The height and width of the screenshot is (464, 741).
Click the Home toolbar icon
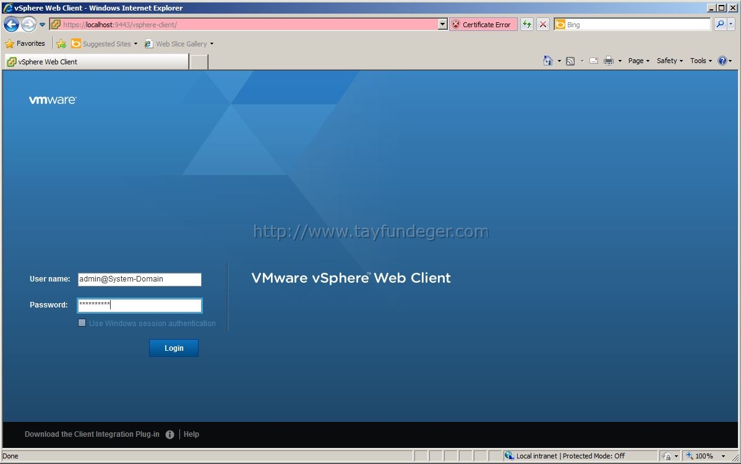point(548,61)
